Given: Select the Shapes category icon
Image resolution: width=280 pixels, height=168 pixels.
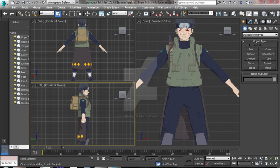Looking at the screenshot, I should [250, 28].
